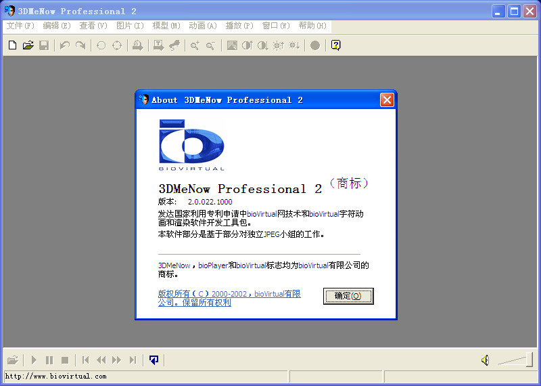
Task: Click the redo arrow icon
Action: 80,45
